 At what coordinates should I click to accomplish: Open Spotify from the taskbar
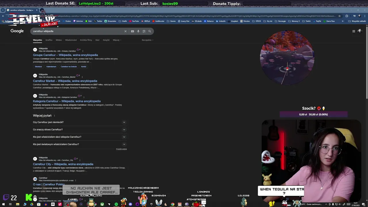coord(116,204)
